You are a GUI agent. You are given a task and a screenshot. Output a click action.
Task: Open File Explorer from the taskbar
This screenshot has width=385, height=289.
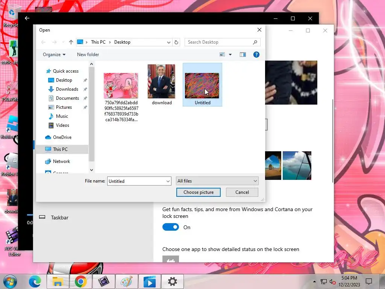point(58,281)
